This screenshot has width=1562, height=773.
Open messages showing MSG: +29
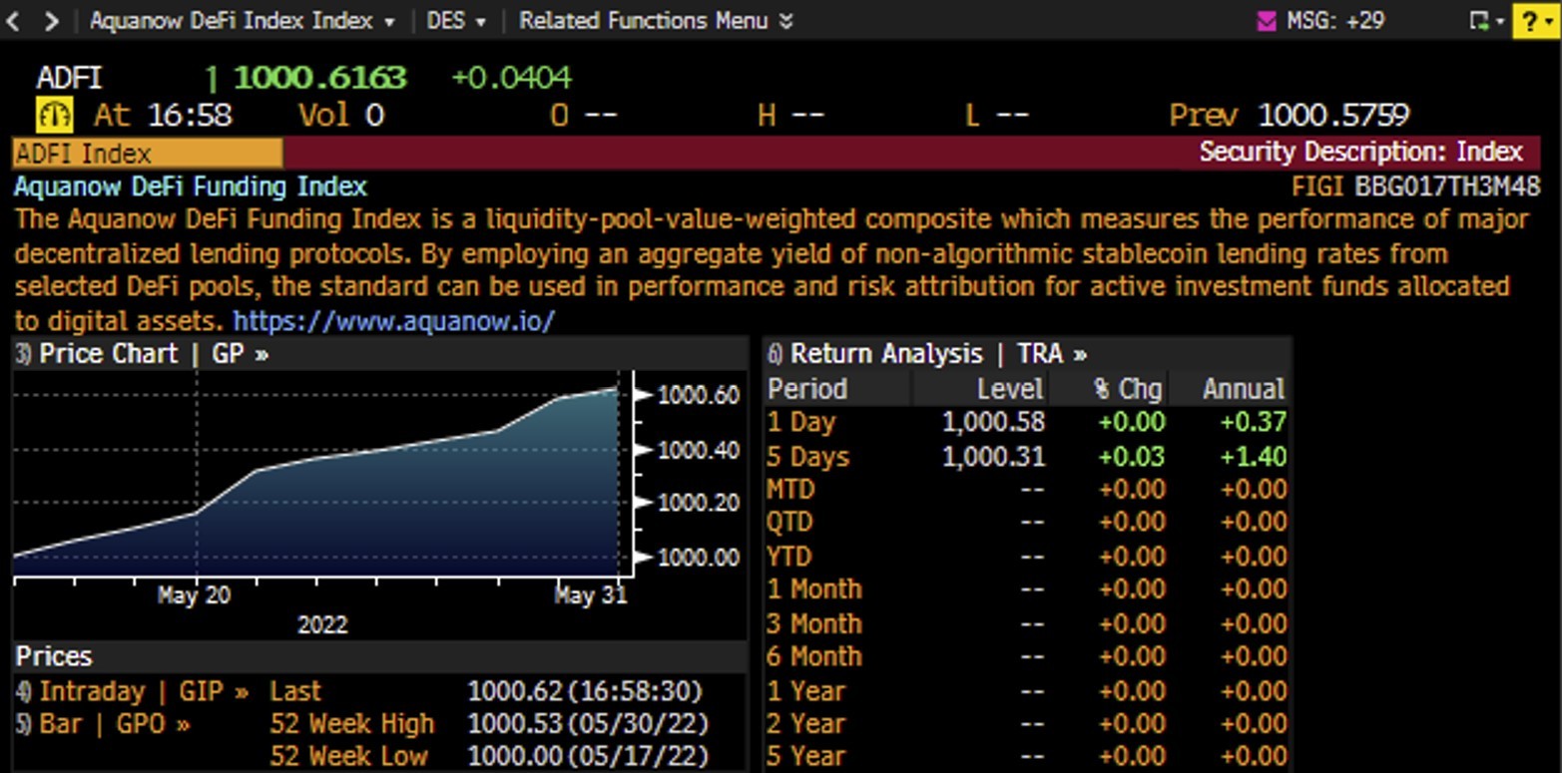[1334, 20]
